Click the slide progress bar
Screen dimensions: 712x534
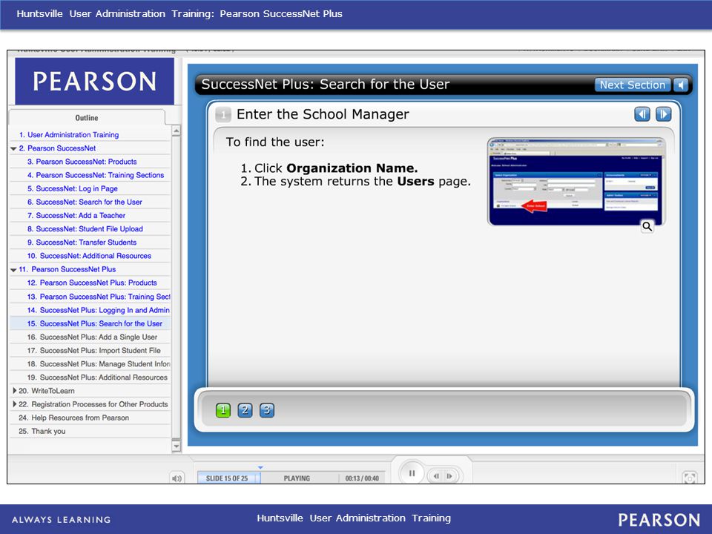(x=291, y=478)
